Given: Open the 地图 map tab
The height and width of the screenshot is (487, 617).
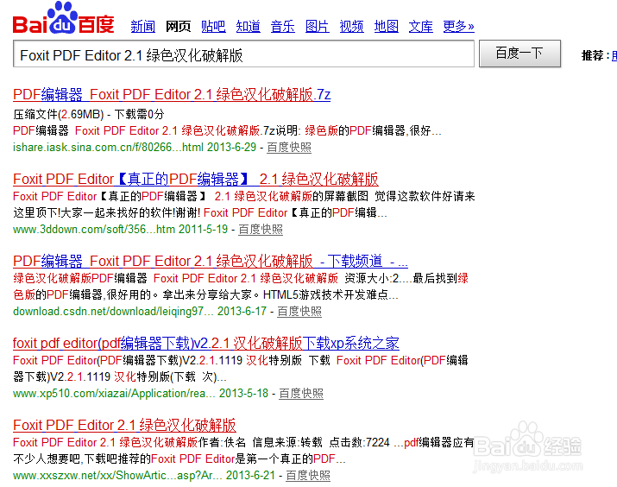Looking at the screenshot, I should [x=386, y=27].
